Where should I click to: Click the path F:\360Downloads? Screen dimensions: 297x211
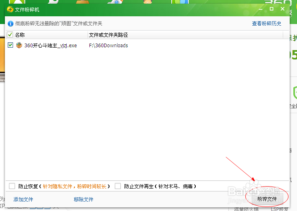click(108, 46)
